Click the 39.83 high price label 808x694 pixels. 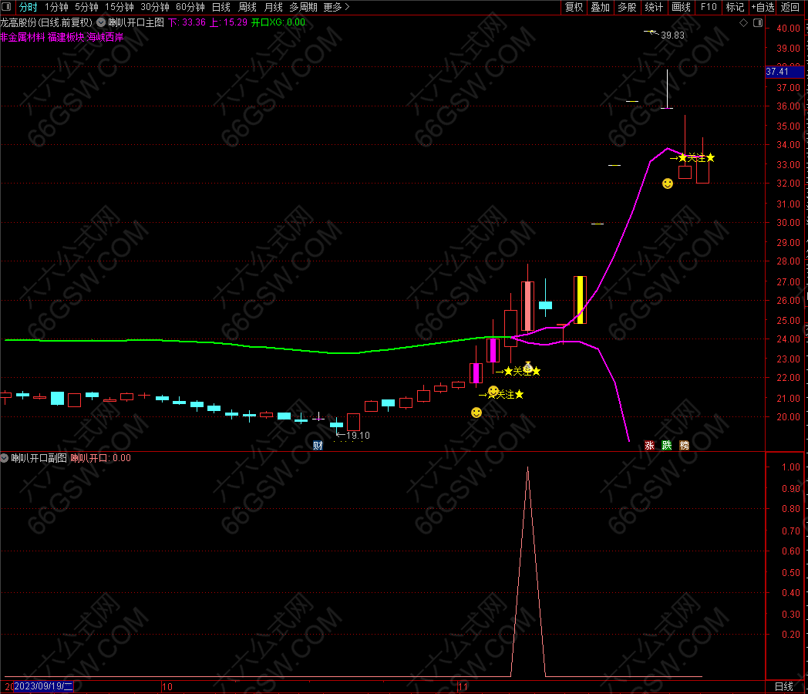click(x=672, y=35)
